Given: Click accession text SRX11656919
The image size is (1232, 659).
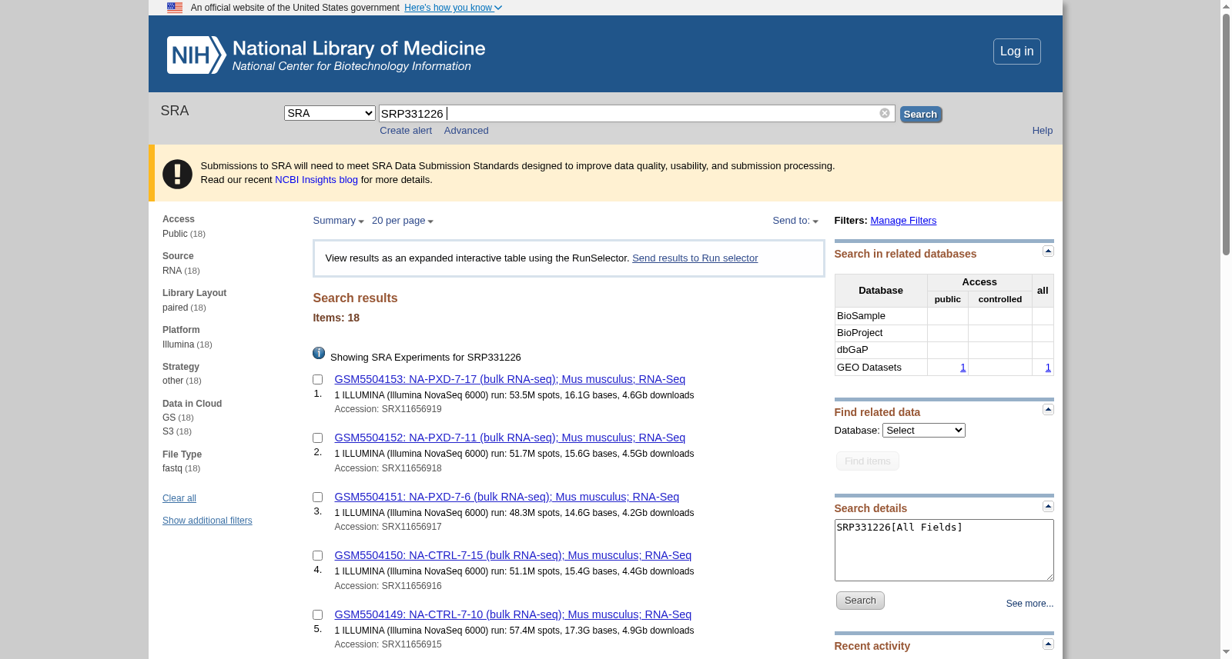Looking at the screenshot, I should 412,409.
